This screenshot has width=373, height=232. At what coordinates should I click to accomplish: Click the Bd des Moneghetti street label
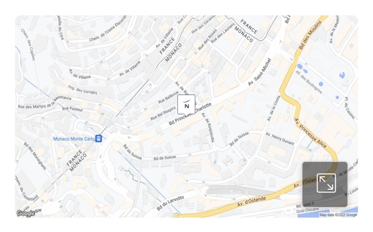tap(35, 156)
